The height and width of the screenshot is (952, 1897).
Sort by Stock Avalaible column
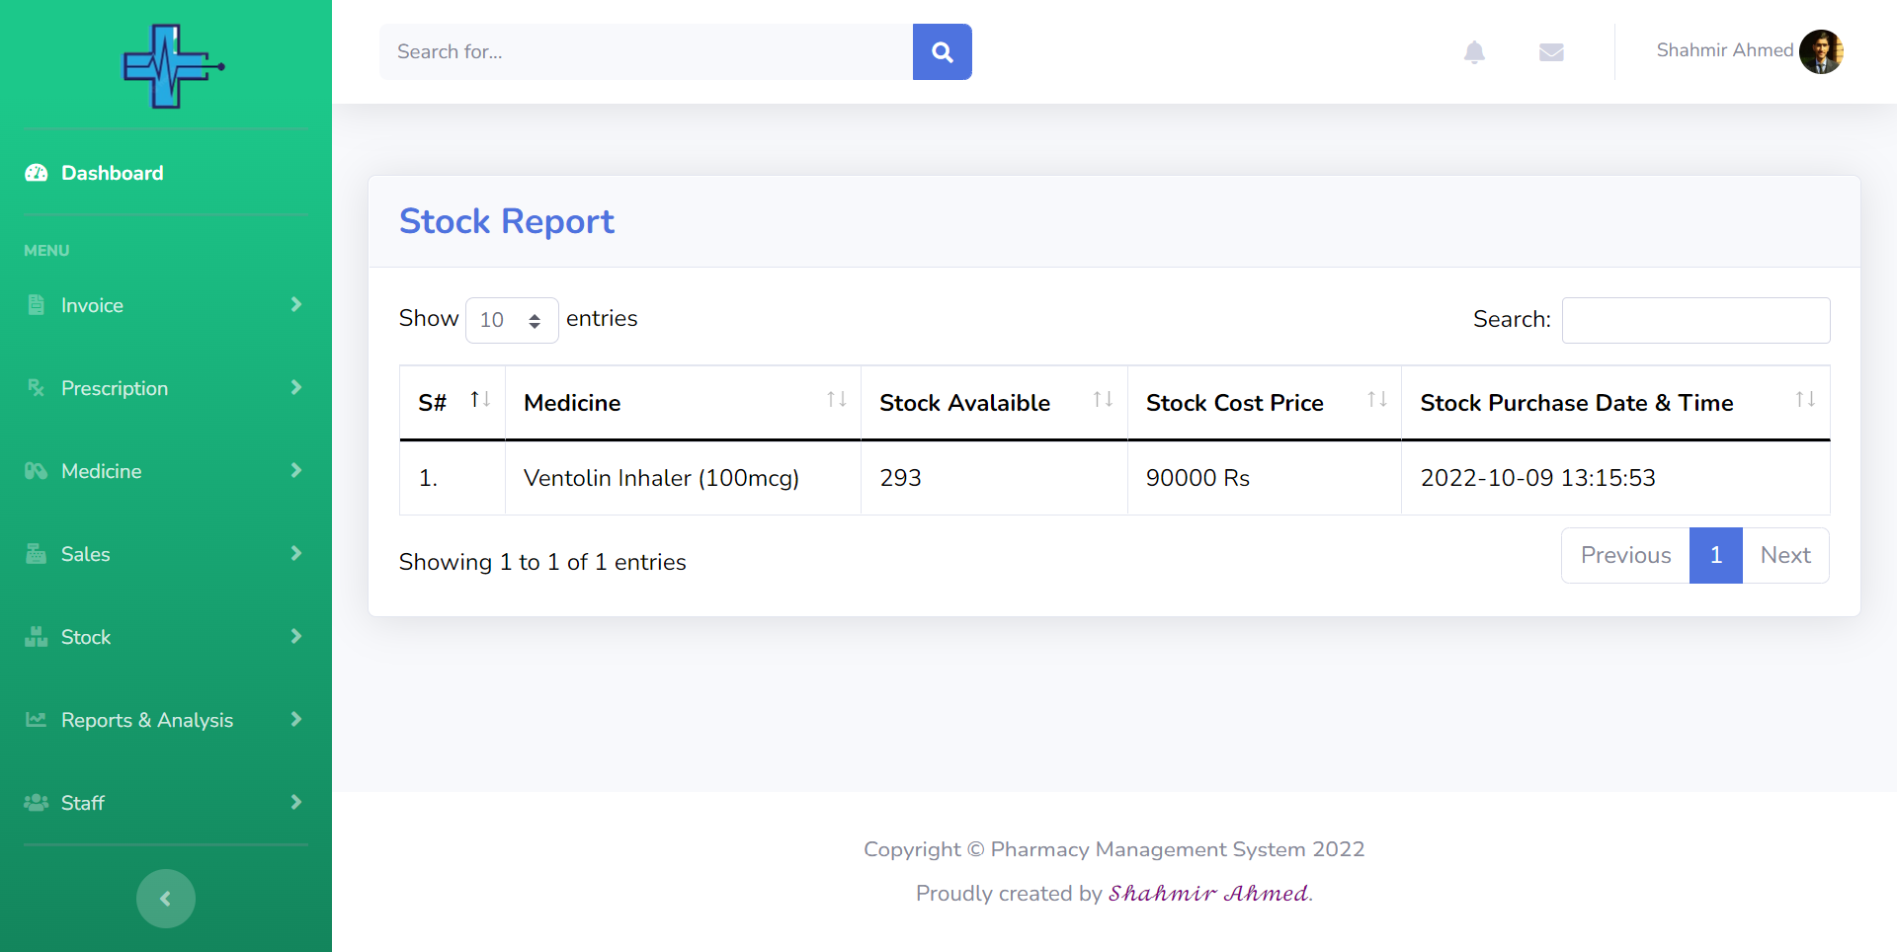1103,400
